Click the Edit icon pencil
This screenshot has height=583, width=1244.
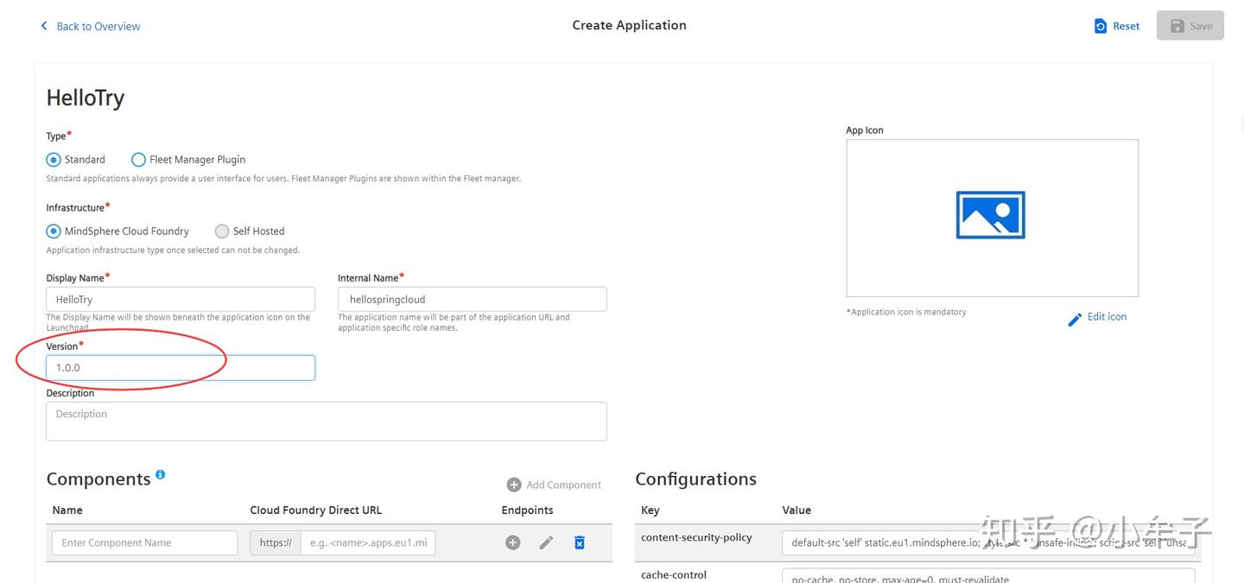(x=1075, y=320)
